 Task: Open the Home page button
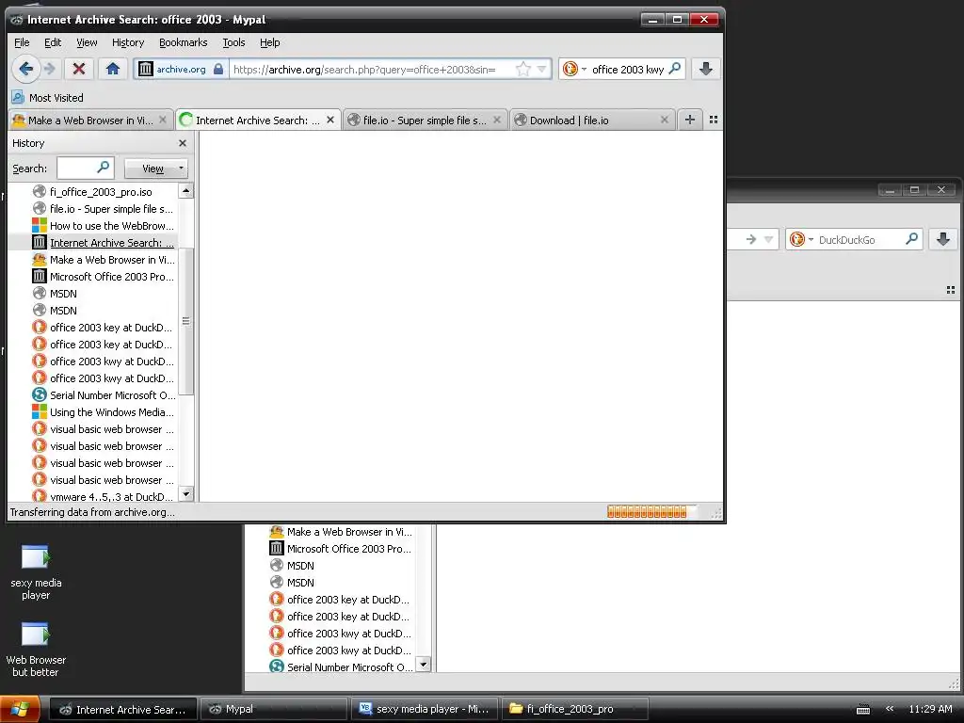tap(113, 69)
